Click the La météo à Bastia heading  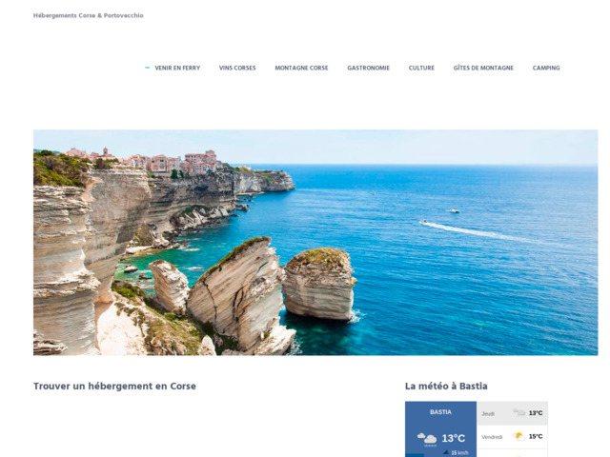click(x=446, y=387)
